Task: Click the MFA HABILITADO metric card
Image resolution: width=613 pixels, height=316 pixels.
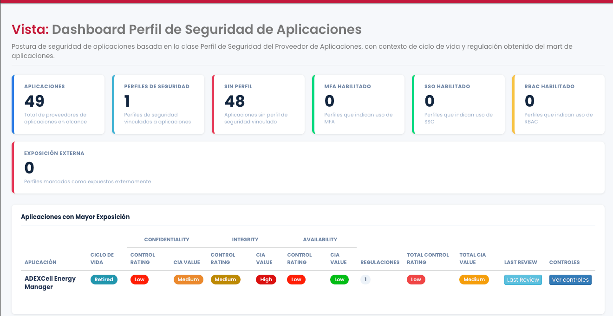Action: tap(358, 104)
